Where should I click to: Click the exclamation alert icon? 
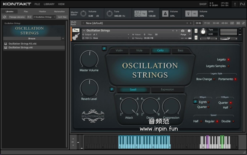(235, 4)
